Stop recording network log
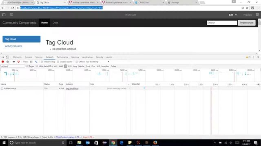The width and height of the screenshot is (261, 146). [x=3, y=62]
